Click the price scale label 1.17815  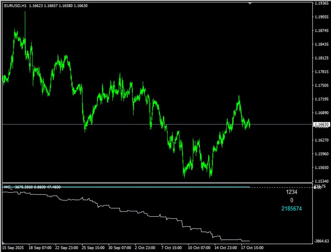click(x=322, y=72)
